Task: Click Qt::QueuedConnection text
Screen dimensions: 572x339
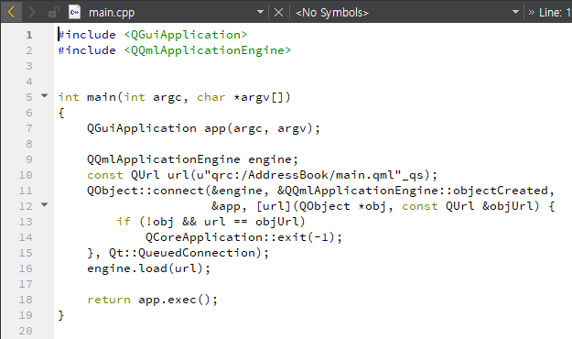Action: pyautogui.click(x=182, y=253)
